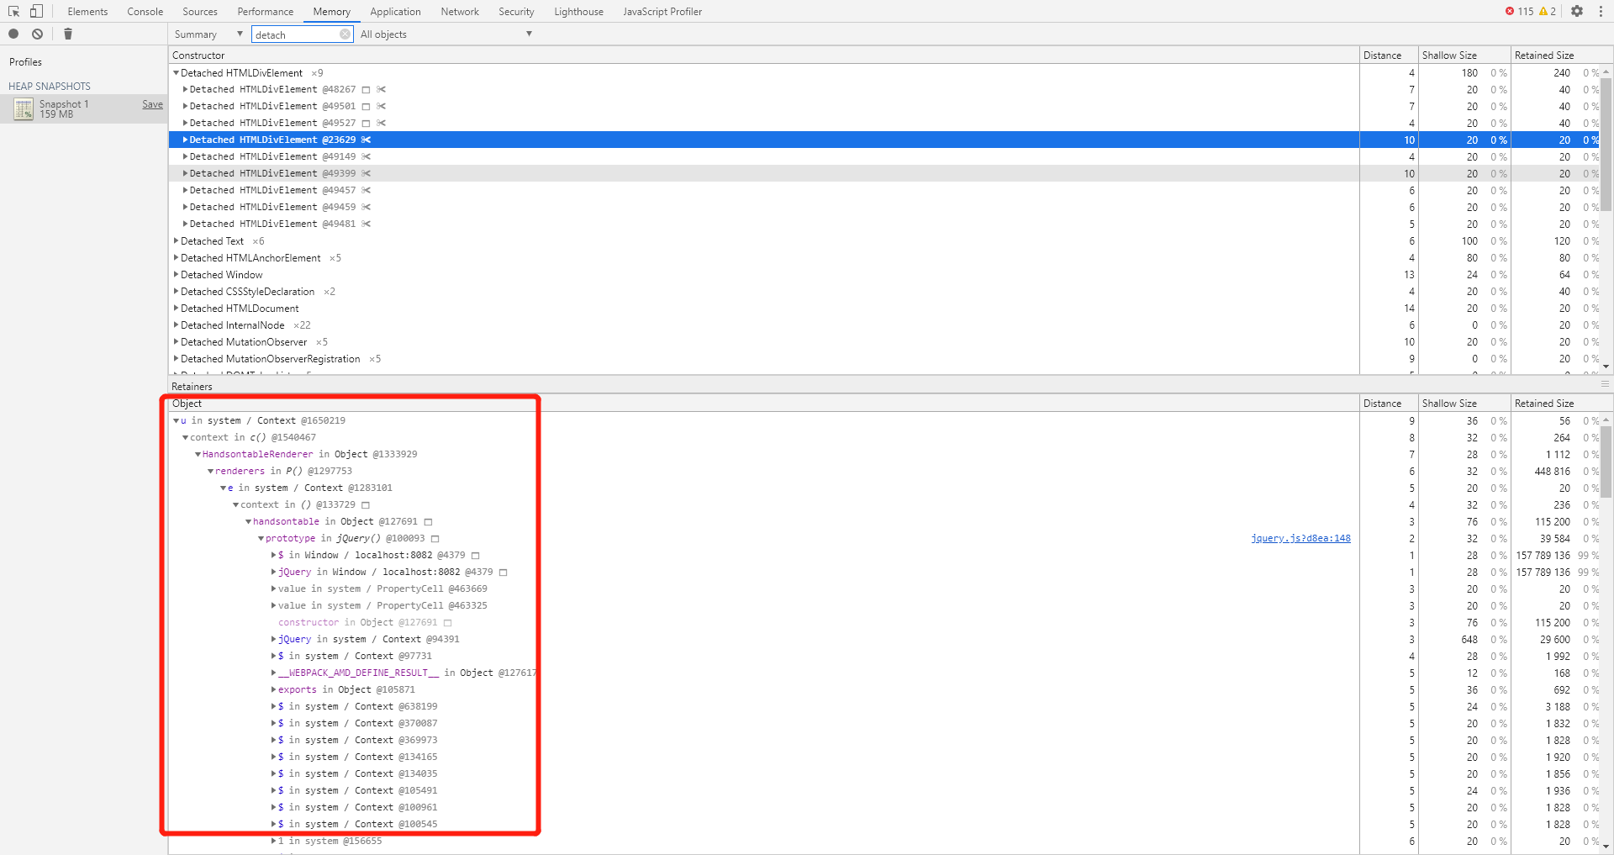Switch to the Elements tab
The width and height of the screenshot is (1614, 855).
(x=87, y=12)
